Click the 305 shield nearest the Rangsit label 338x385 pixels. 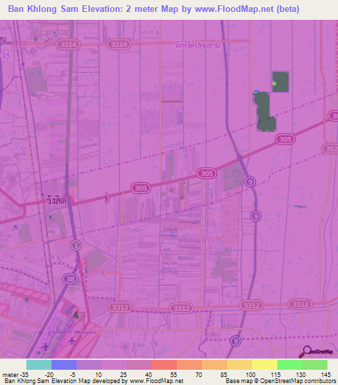pos(141,189)
